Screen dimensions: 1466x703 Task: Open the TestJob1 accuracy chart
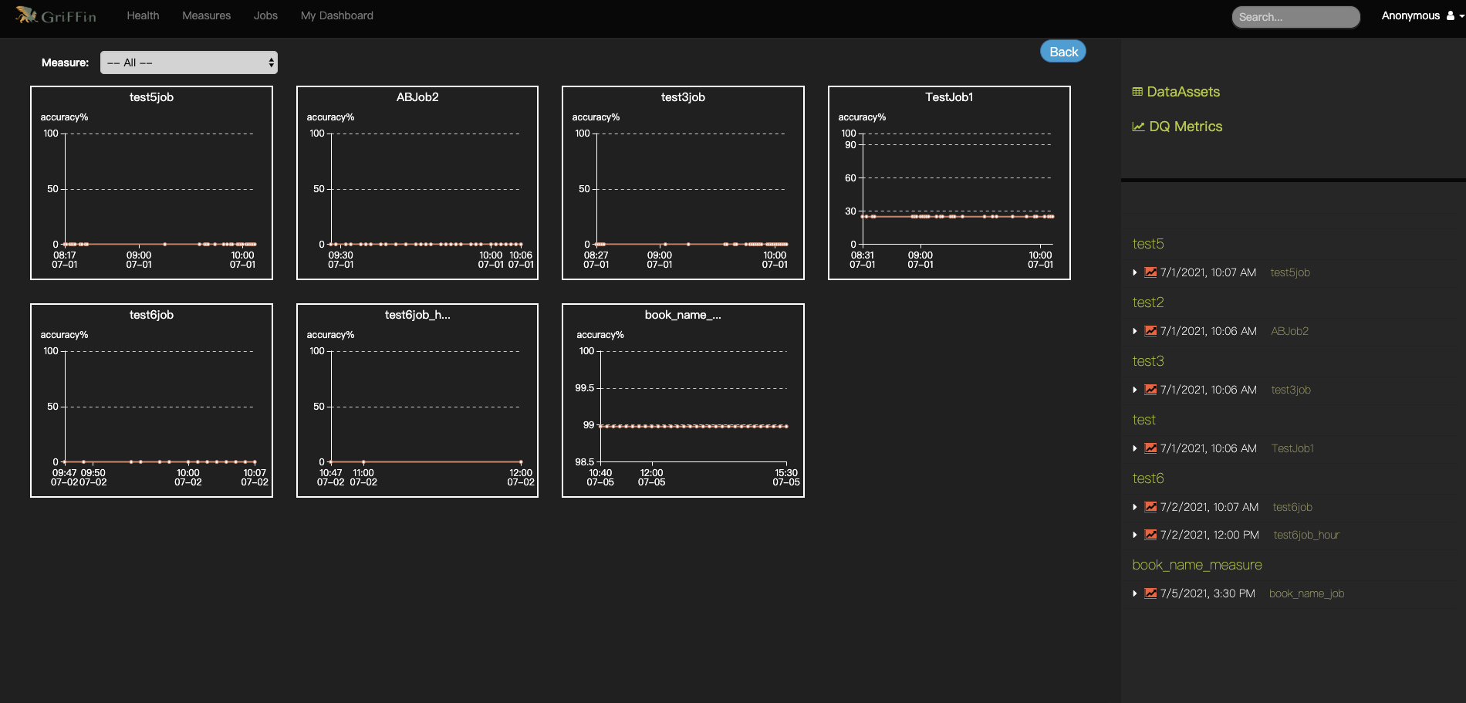tap(949, 183)
